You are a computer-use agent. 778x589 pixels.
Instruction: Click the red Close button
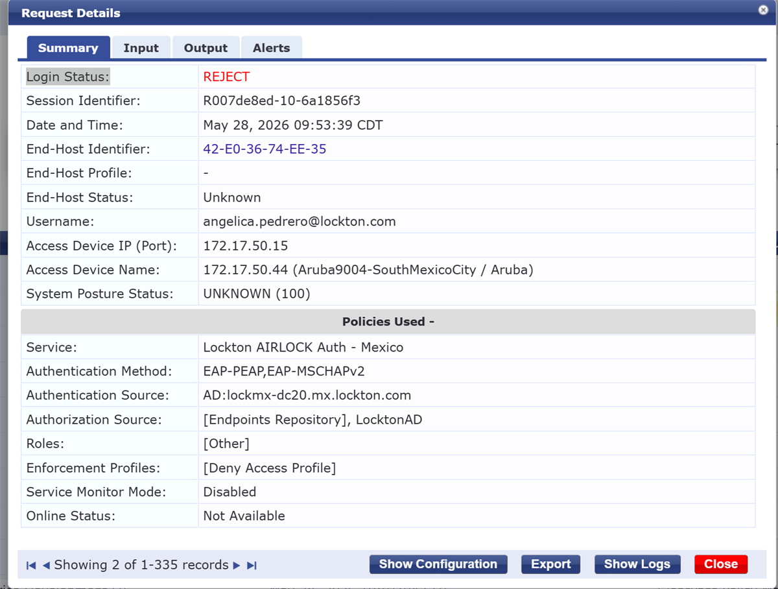click(721, 564)
